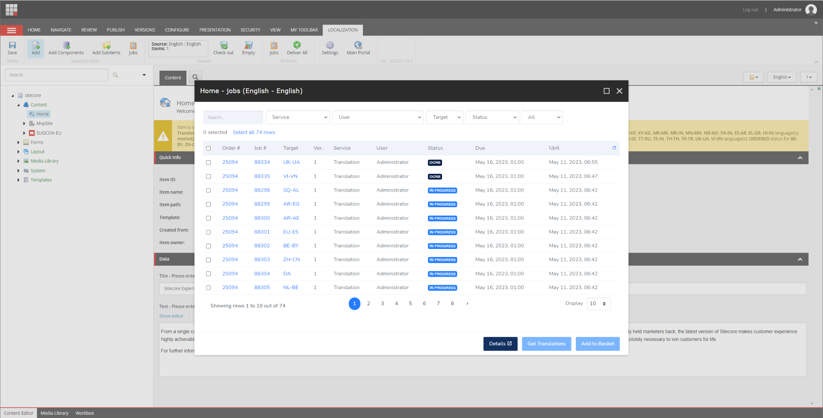
Task: Open the Workbox bottom tab
Action: 85,413
